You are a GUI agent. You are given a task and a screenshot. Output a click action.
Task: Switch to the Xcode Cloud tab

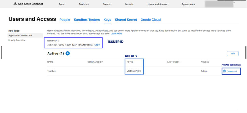(151, 20)
